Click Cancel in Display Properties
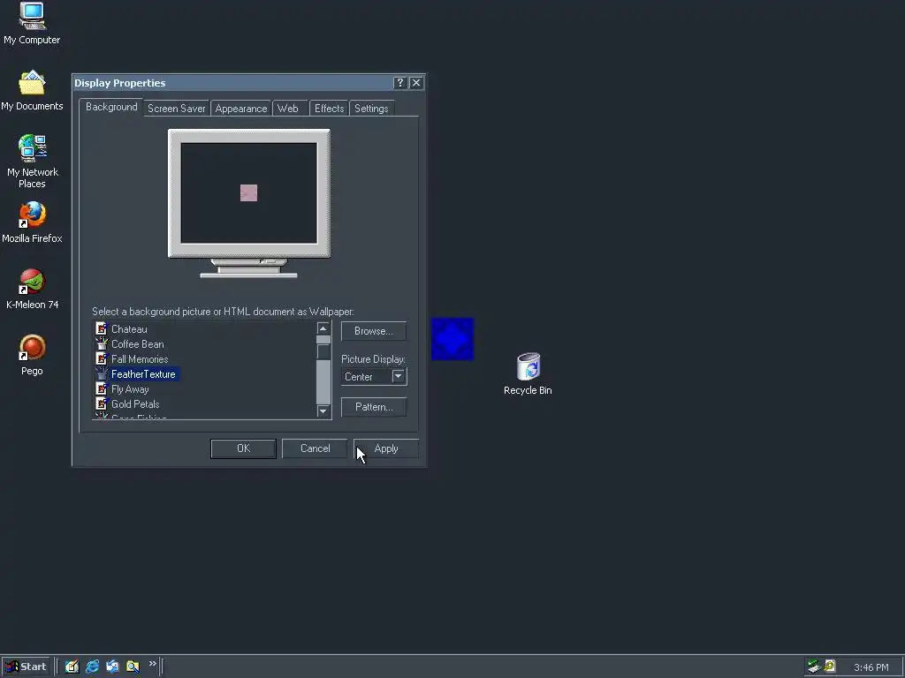The height and width of the screenshot is (678, 905). (x=316, y=448)
